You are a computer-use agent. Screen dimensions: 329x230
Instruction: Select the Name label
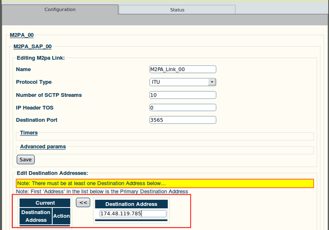pyautogui.click(x=23, y=69)
